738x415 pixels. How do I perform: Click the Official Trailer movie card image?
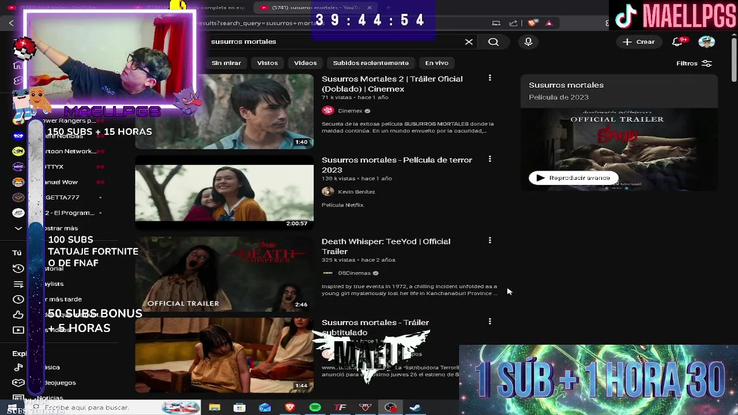pyautogui.click(x=619, y=150)
